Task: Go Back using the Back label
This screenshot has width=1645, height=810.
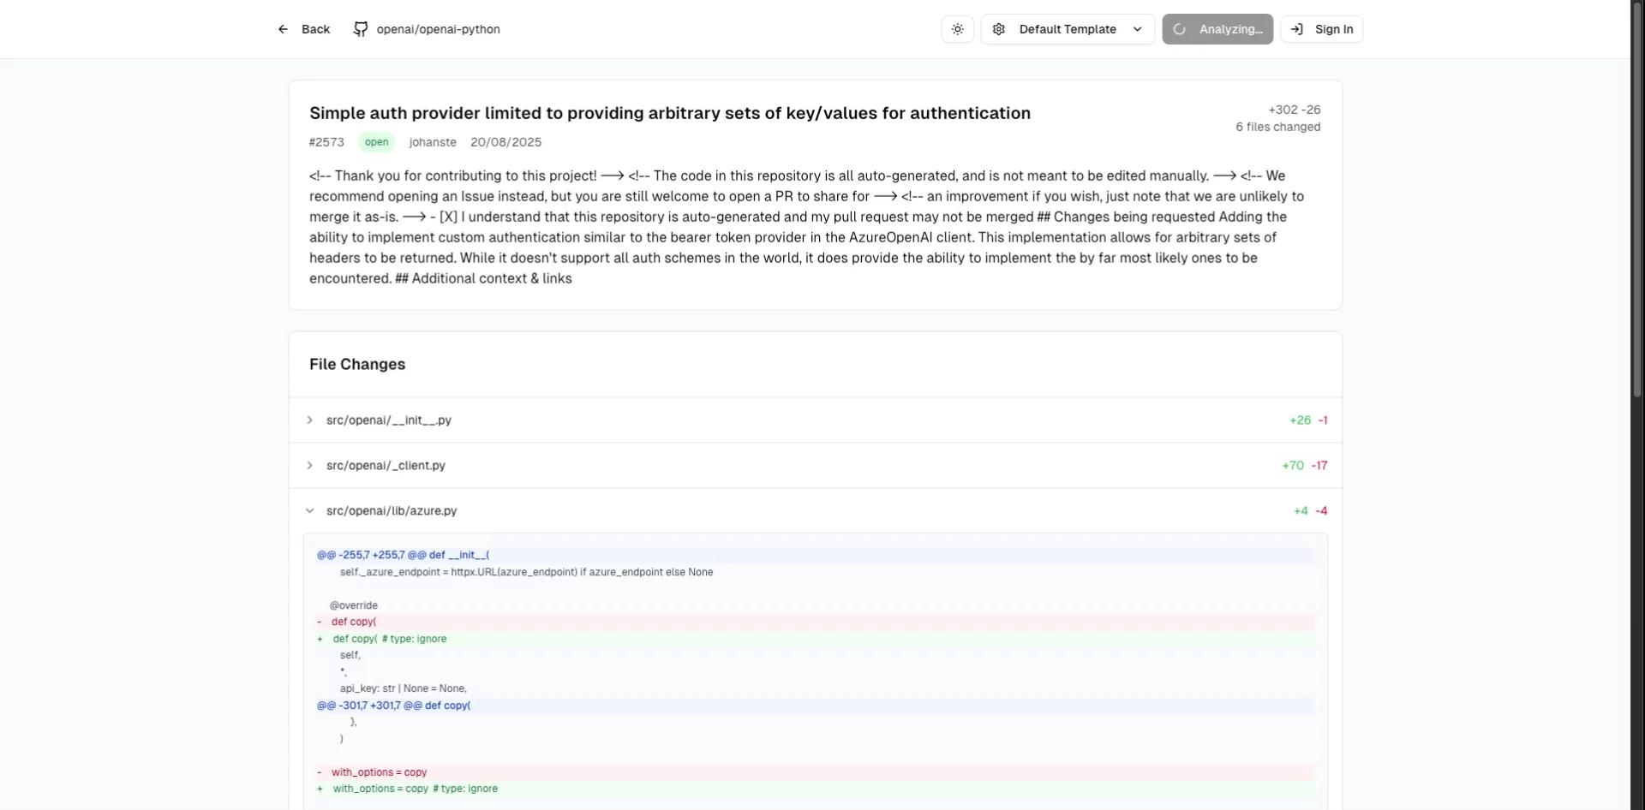Action: coord(315,29)
